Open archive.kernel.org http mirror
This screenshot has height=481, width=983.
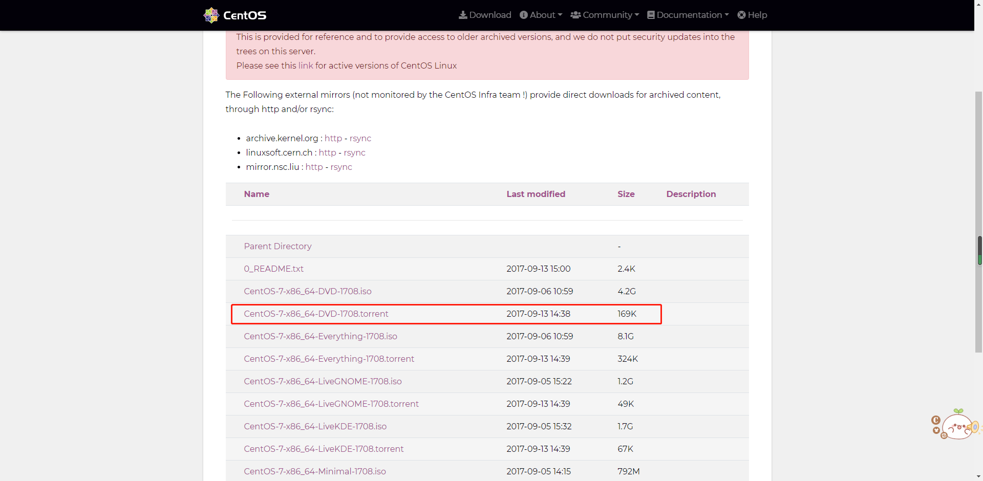tap(333, 138)
